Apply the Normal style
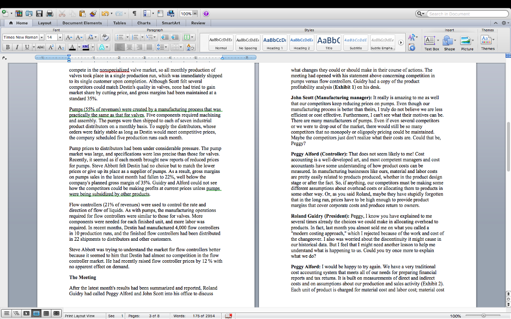This screenshot has height=319, width=511. (x=221, y=43)
